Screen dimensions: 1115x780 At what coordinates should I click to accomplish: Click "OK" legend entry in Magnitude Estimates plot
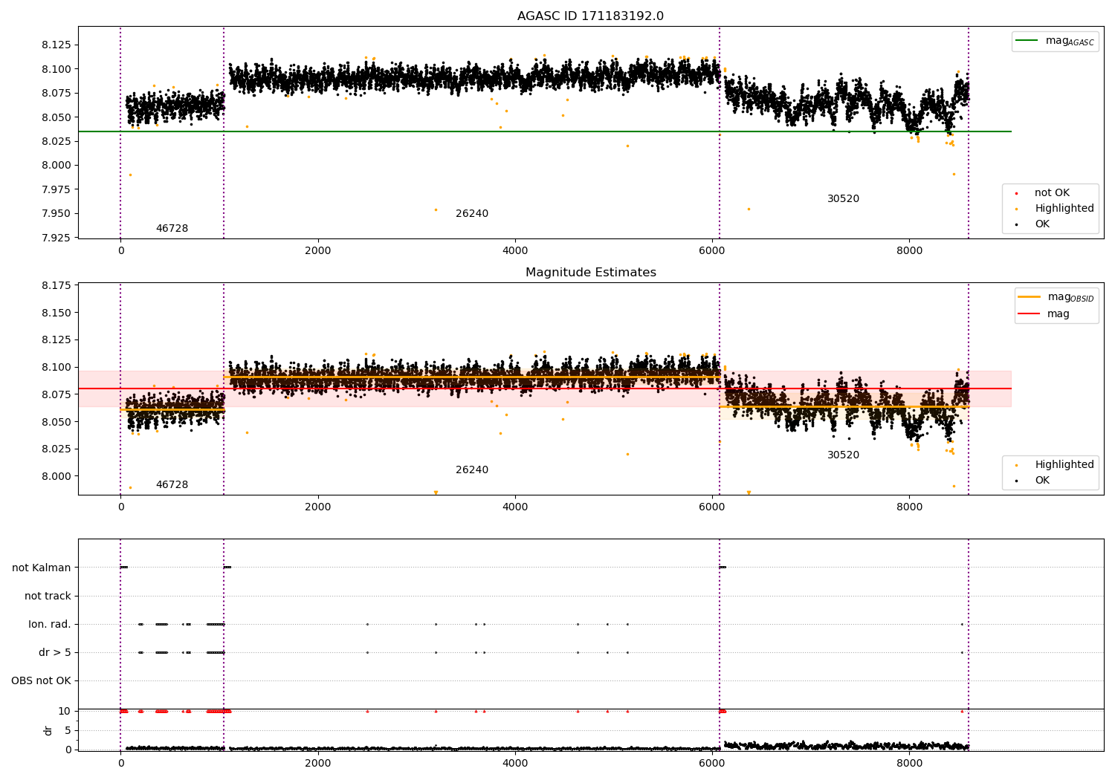1042,481
